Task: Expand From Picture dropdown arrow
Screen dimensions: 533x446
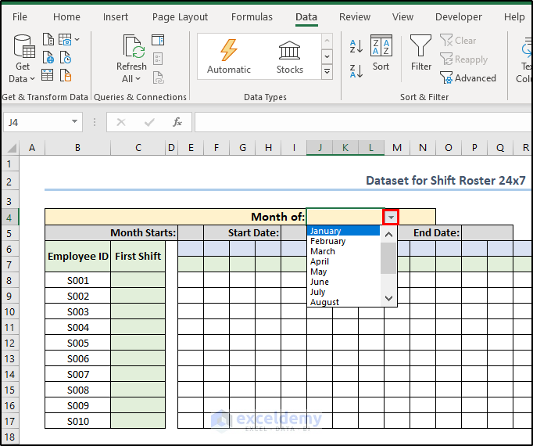Action: [77, 39]
